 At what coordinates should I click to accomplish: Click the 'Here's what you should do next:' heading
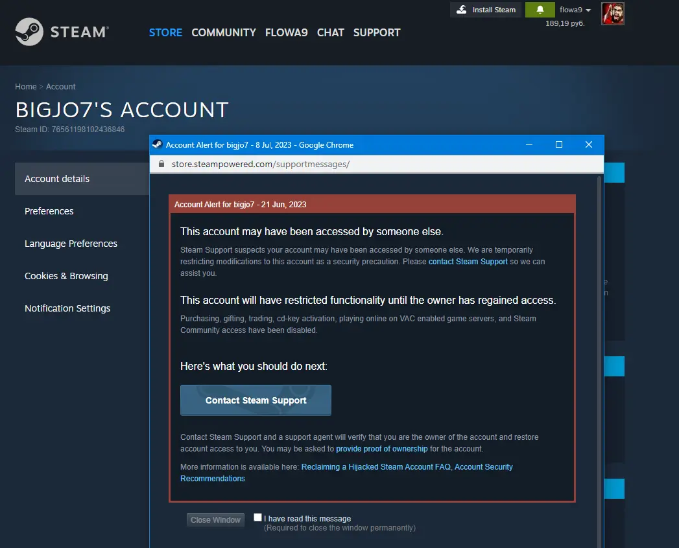click(254, 367)
